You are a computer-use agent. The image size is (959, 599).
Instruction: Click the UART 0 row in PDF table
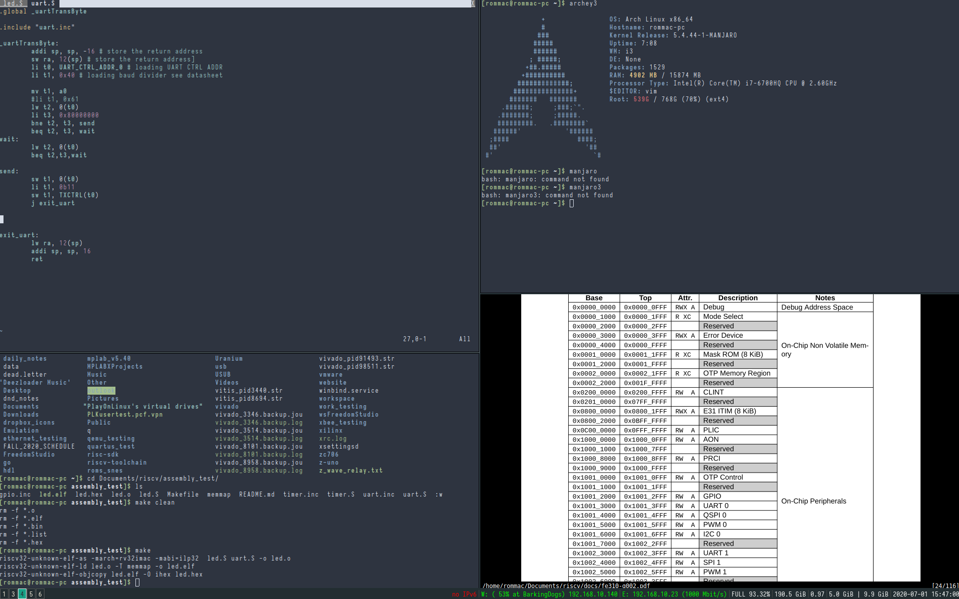pos(716,506)
